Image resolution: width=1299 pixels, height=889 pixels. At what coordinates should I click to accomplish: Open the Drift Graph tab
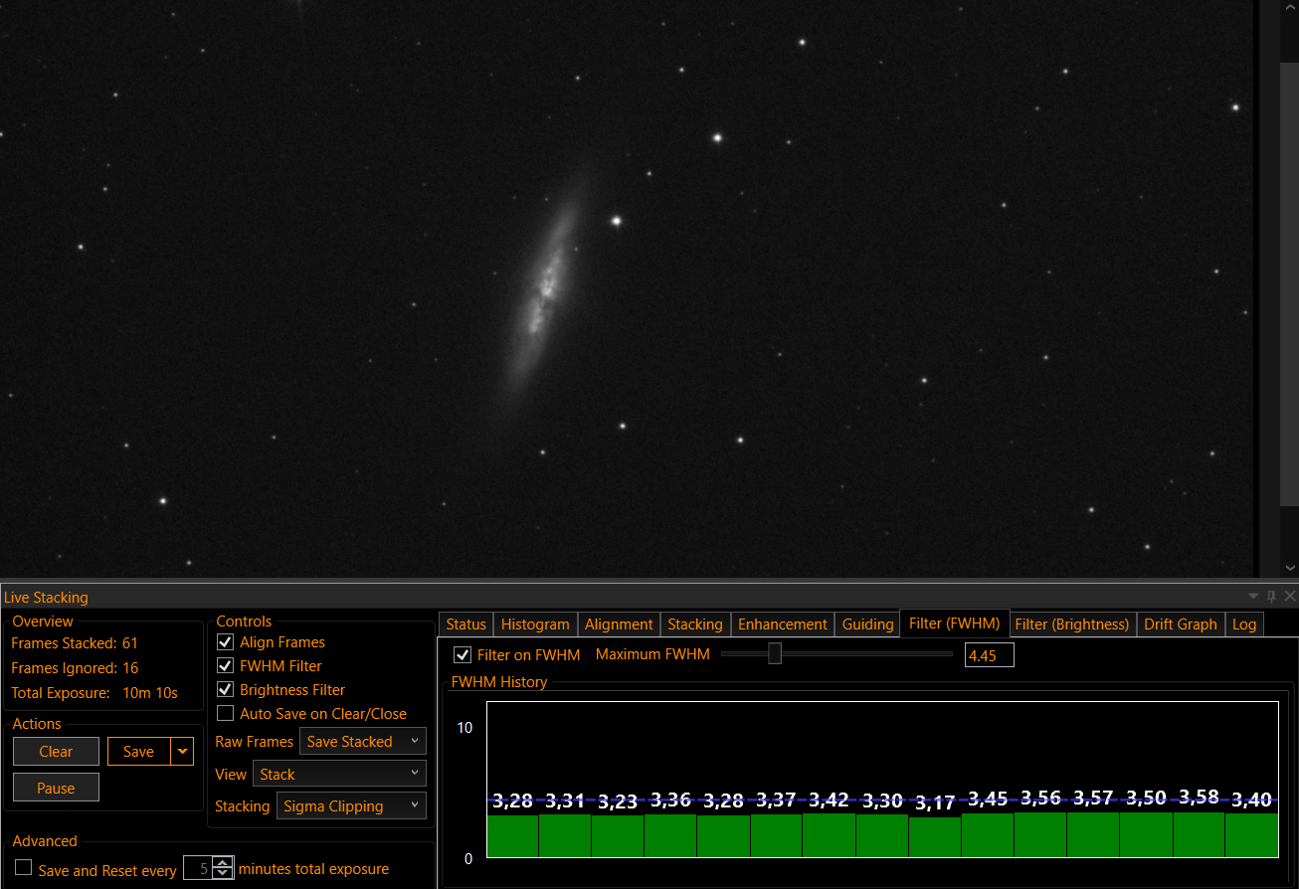coord(1180,624)
